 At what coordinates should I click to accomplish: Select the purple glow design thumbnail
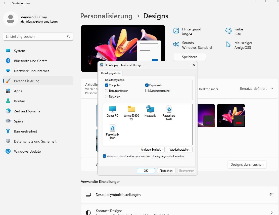(x=206, y=116)
